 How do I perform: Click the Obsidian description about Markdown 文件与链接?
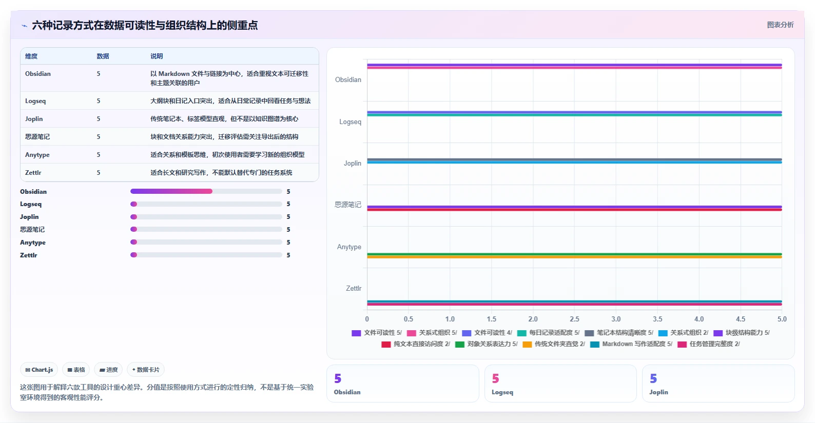tap(229, 78)
